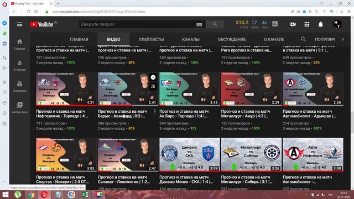Open Opera from the taskbar
The height and width of the screenshot is (199, 354).
tap(44, 195)
